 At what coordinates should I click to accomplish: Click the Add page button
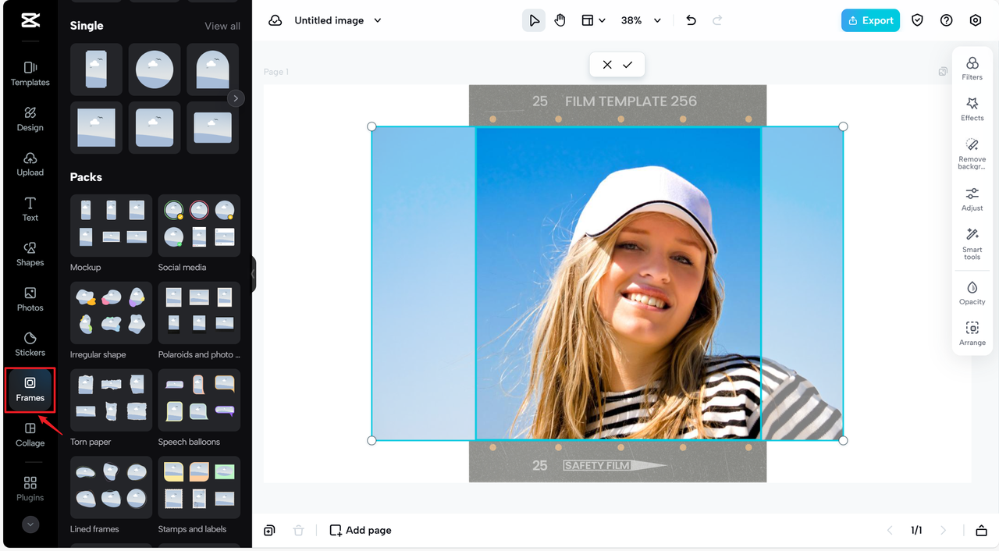point(361,531)
